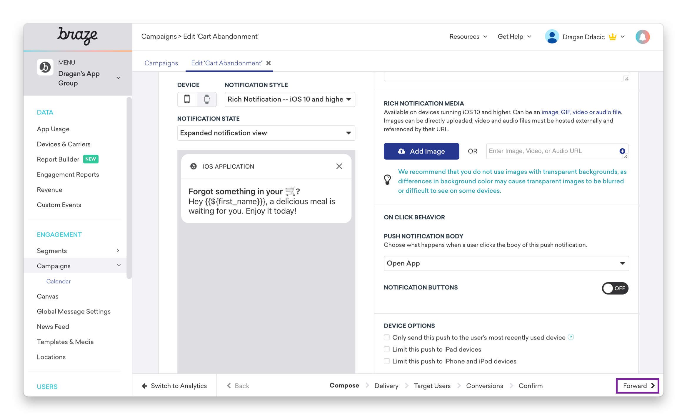This screenshot has height=420, width=687.
Task: Go to the Target Users step
Action: tap(432, 386)
